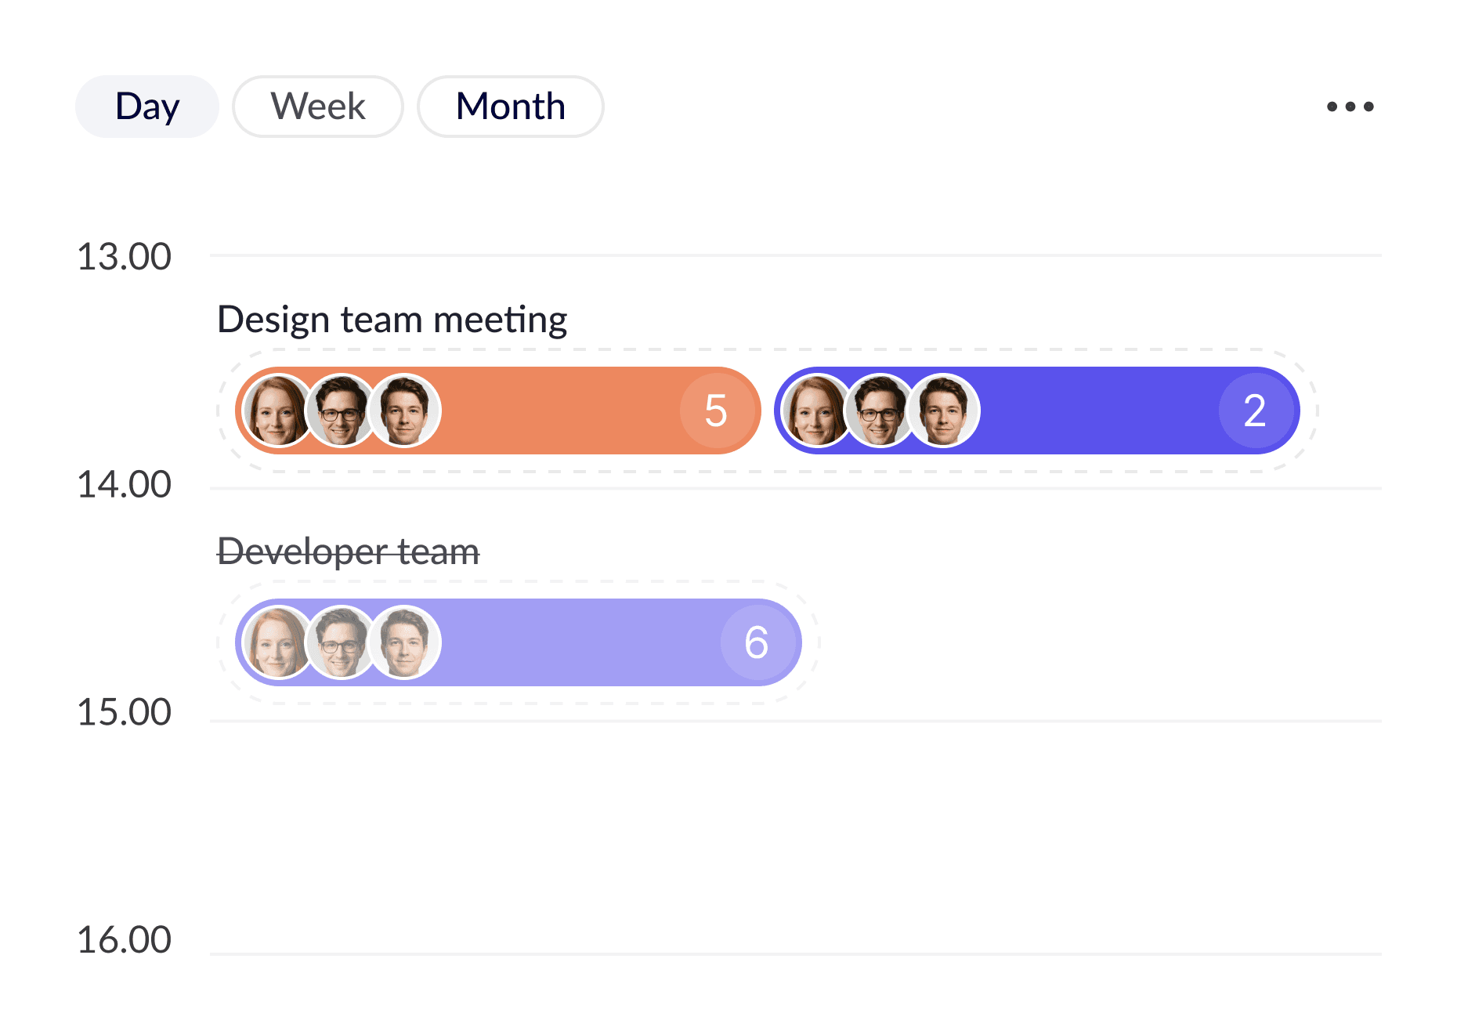Click the blue Design team event bar
Screen dimensions: 1457x1031
coord(1037,411)
